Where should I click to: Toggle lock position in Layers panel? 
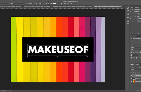tap(137, 72)
